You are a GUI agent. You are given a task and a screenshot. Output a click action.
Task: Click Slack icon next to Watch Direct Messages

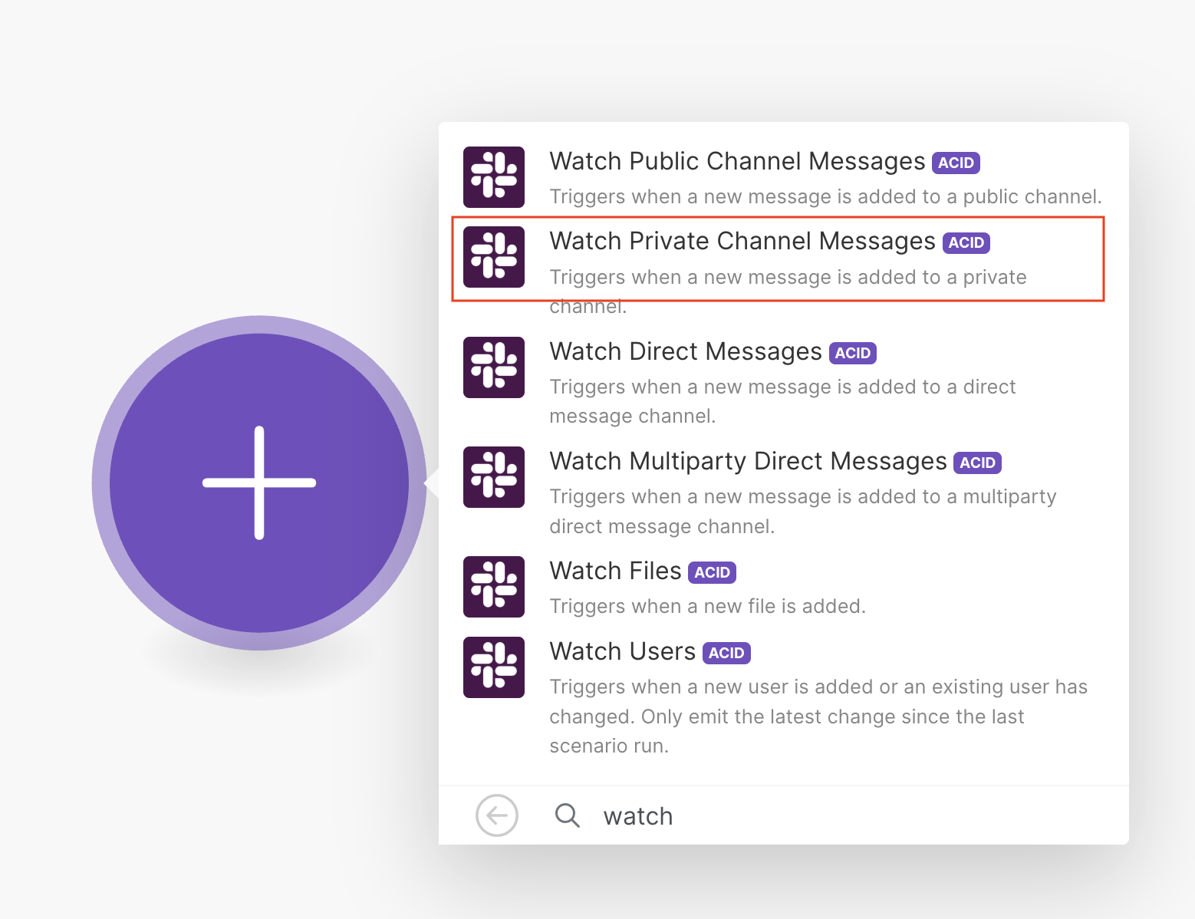[493, 367]
